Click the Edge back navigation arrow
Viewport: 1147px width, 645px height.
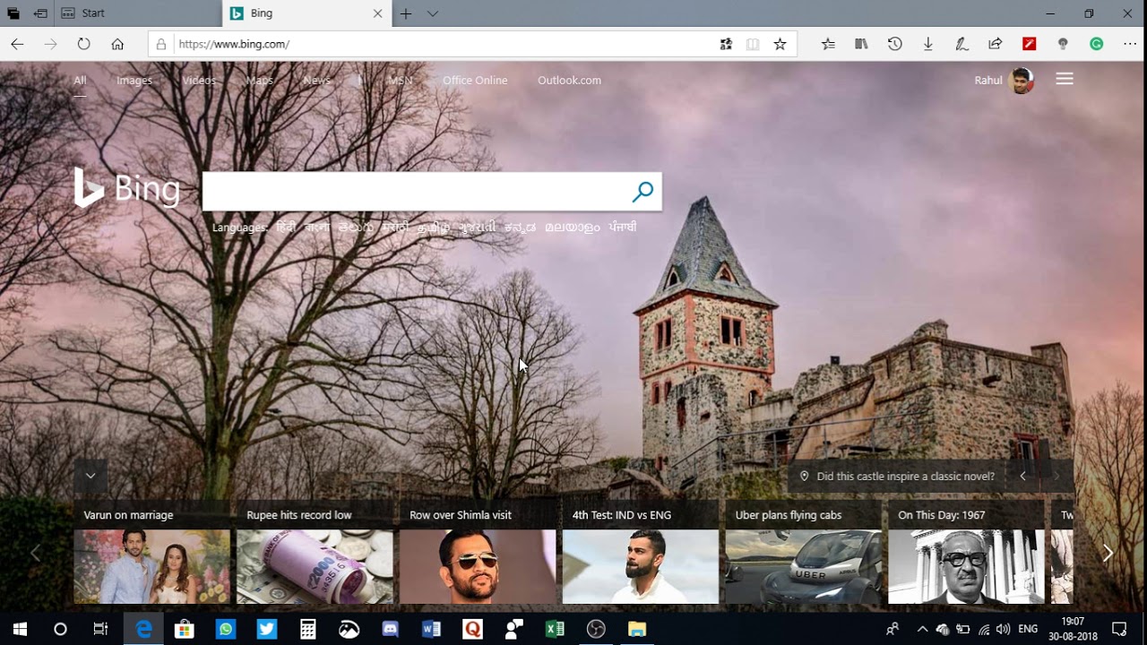pyautogui.click(x=17, y=44)
